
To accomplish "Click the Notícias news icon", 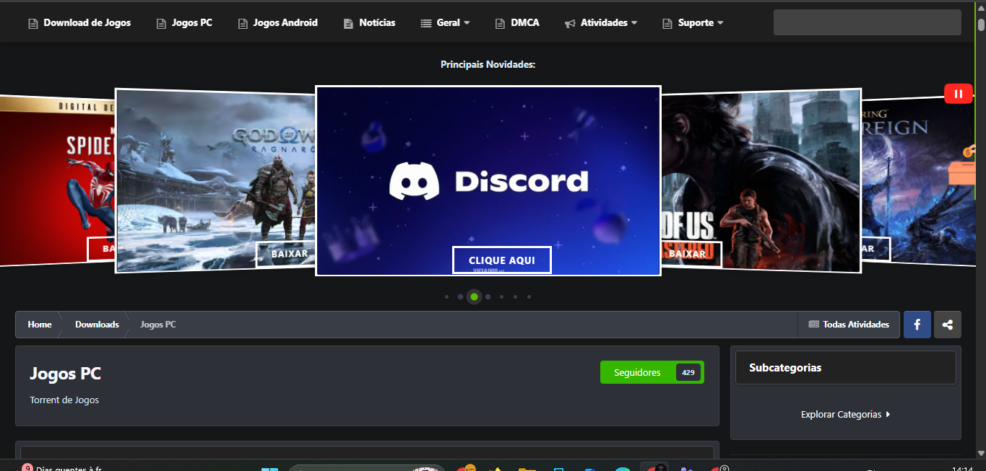I will click(347, 22).
